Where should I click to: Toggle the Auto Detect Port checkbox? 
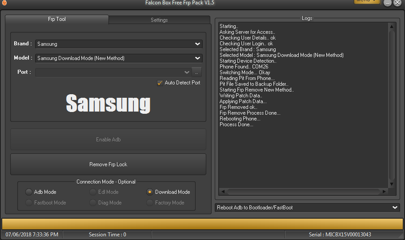160,83
